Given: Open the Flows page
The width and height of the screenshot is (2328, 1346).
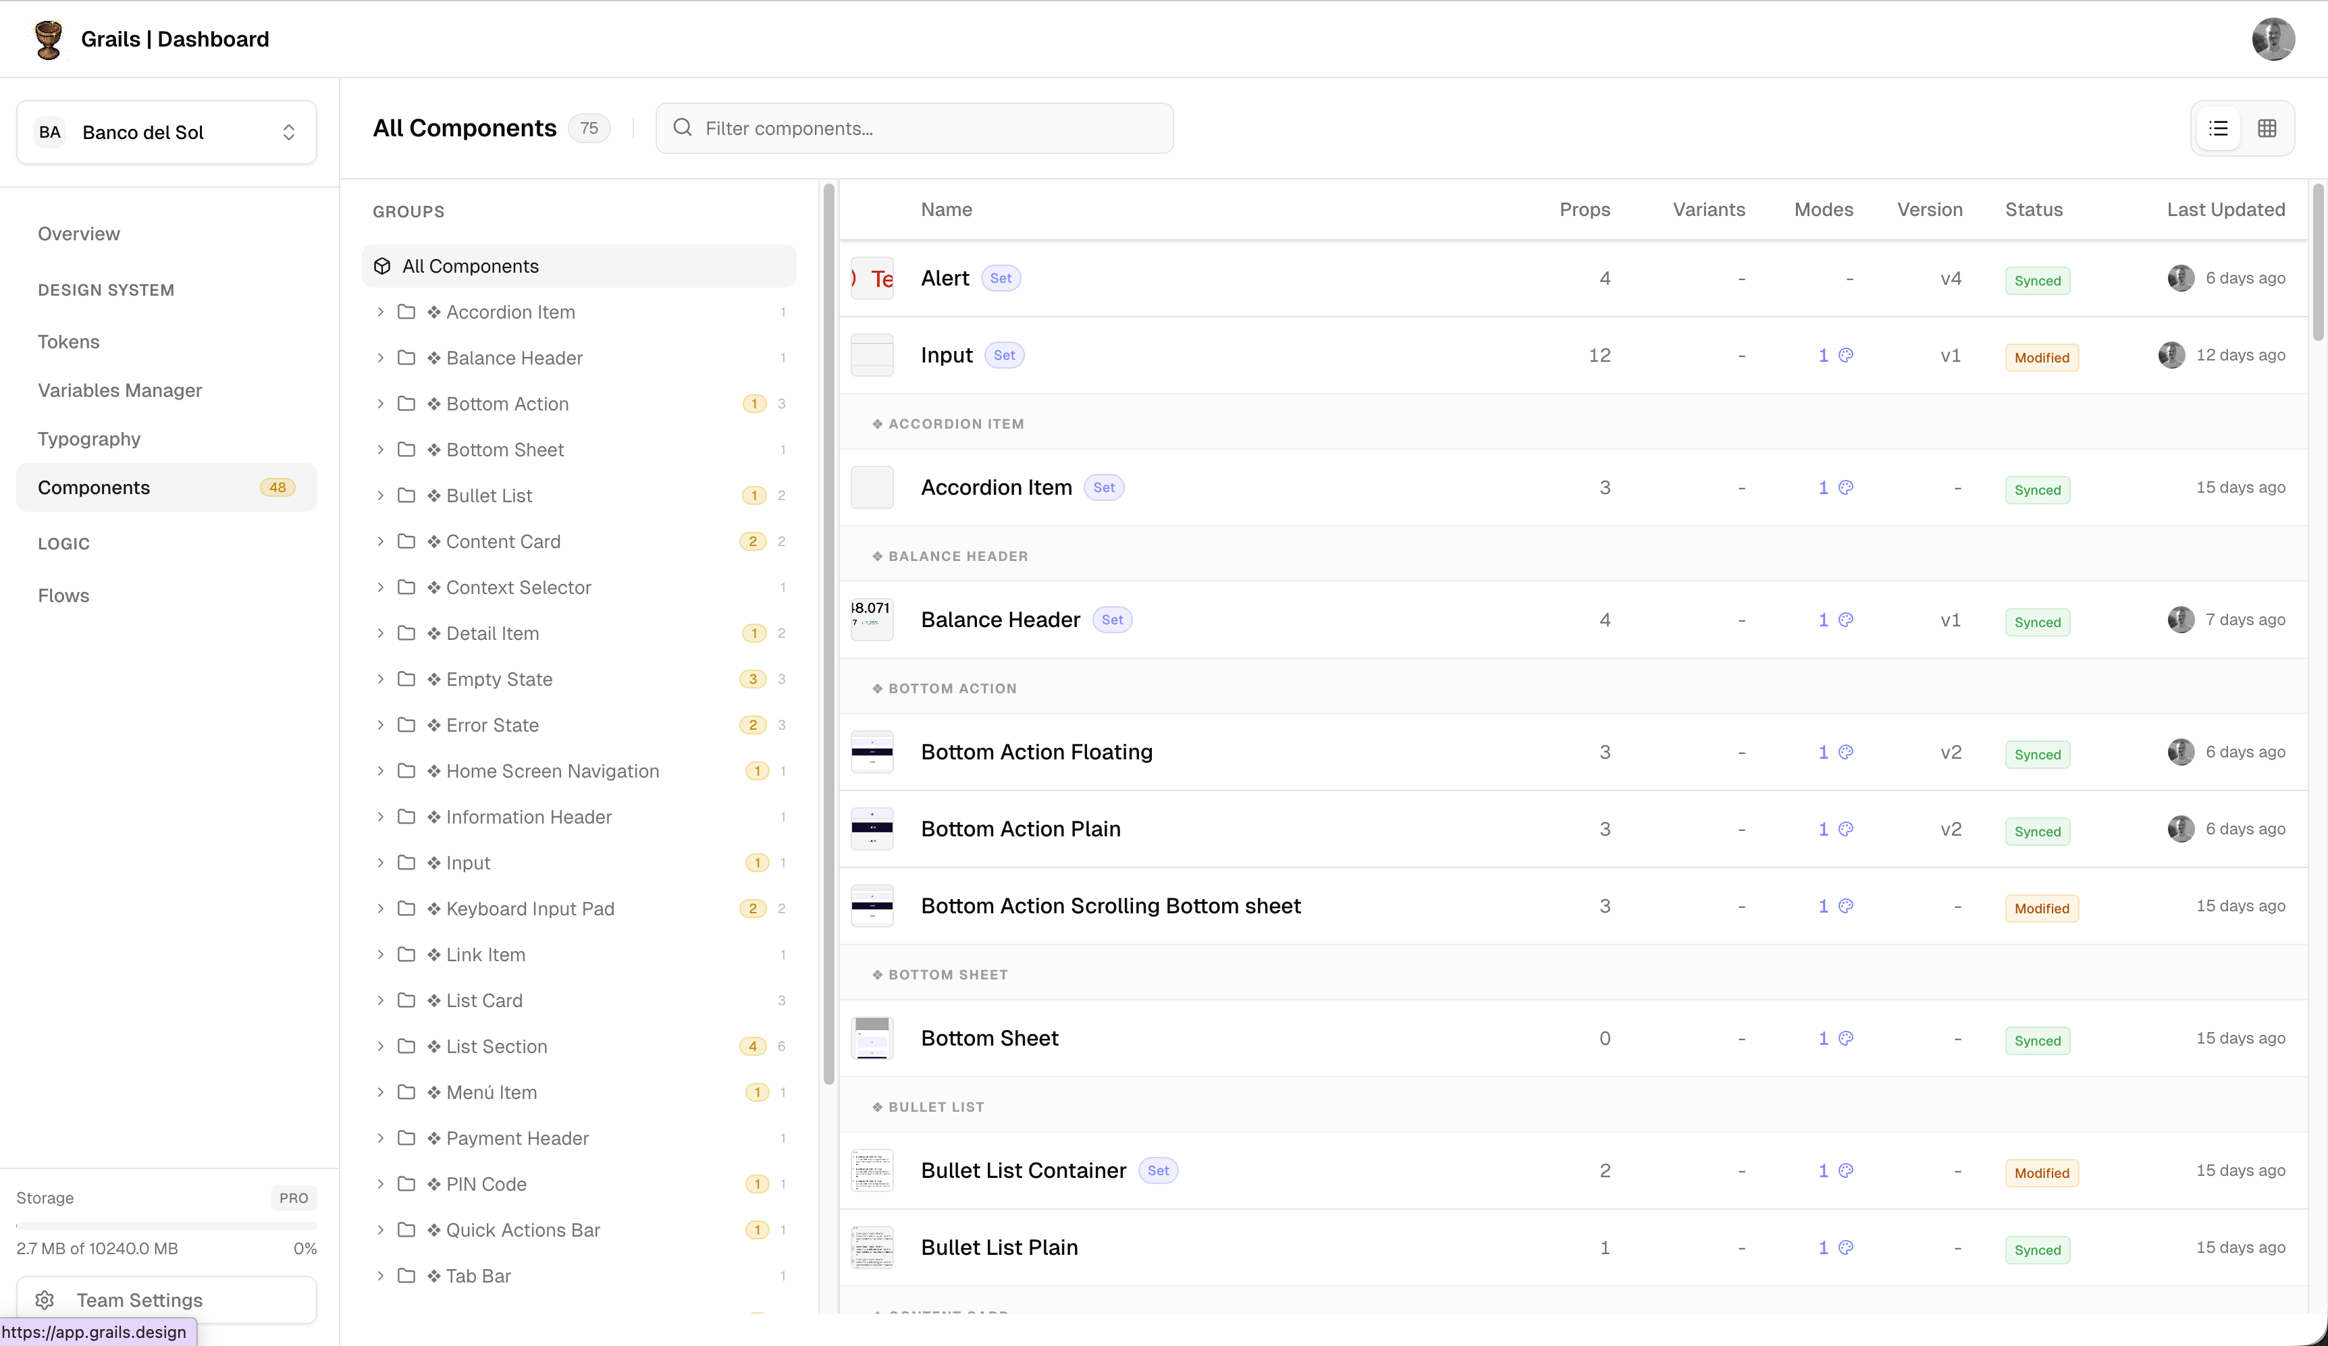Looking at the screenshot, I should [63, 596].
